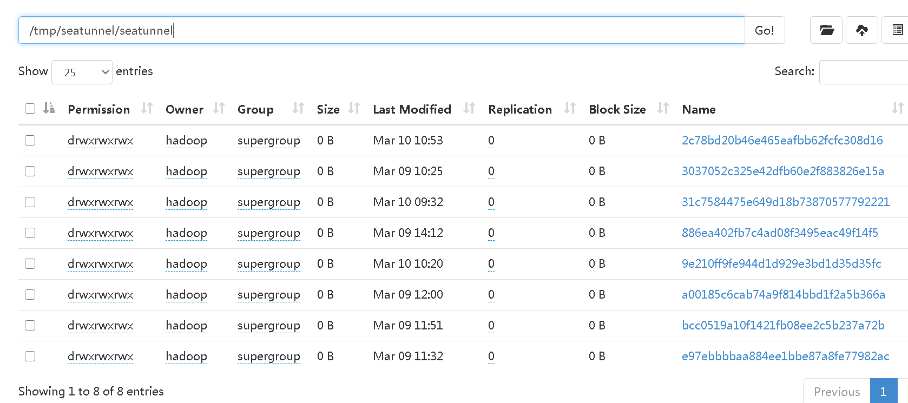908x403 pixels.
Task: Click the Last Modified column header label
Action: click(412, 109)
